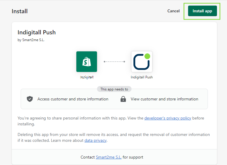Click the 'Install' page title
Screen dimensions: 227x165
coord(20,11)
